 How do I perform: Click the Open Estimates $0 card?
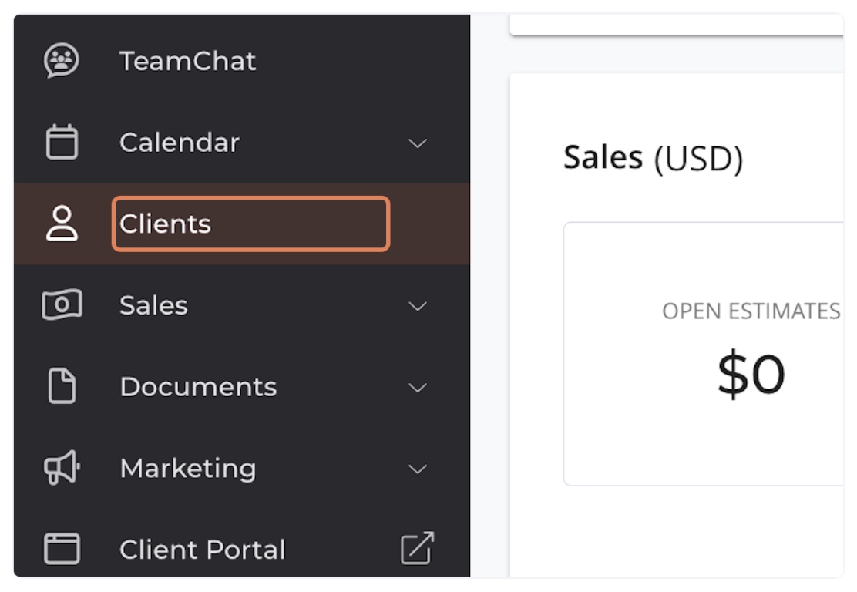(704, 354)
